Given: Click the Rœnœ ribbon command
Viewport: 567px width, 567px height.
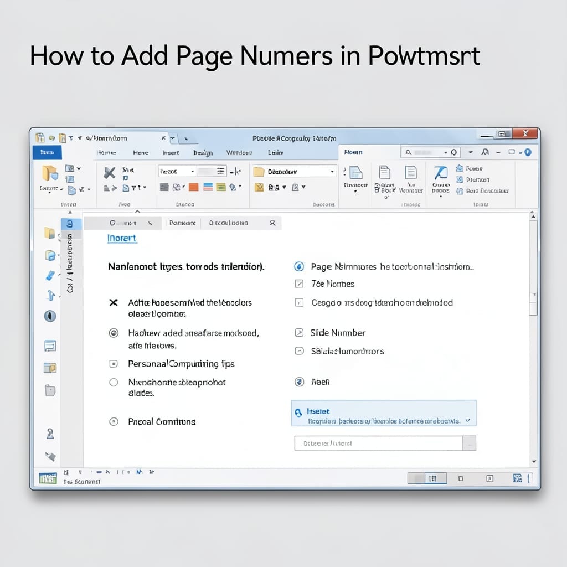Looking at the screenshot, I should click(470, 168).
